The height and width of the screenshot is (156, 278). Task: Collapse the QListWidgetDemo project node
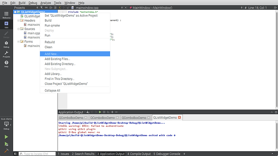(15, 12)
